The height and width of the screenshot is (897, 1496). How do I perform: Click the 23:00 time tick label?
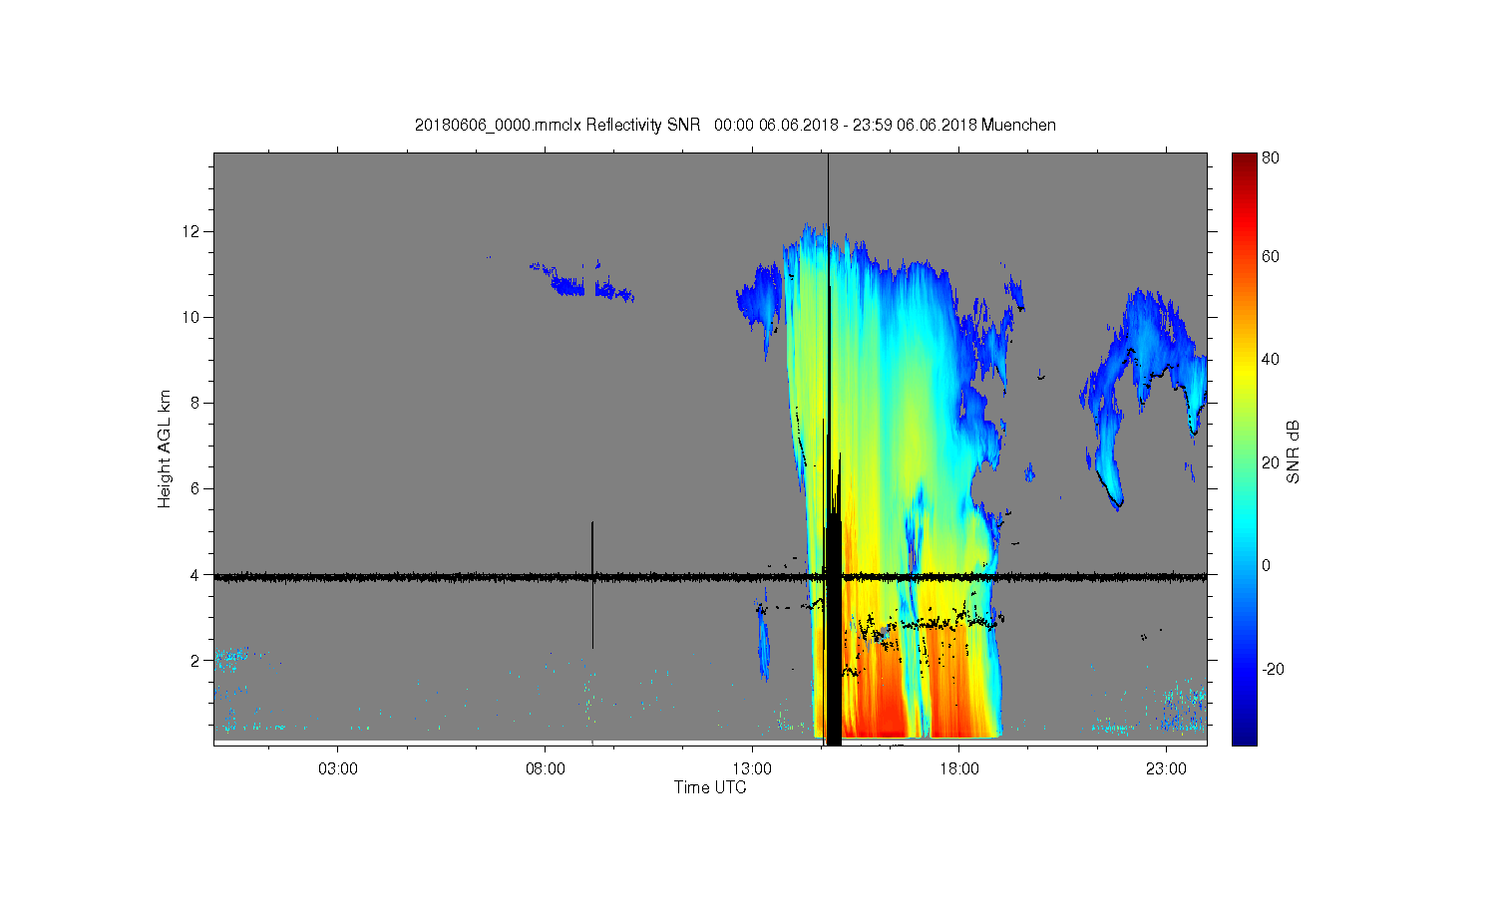point(1167,769)
